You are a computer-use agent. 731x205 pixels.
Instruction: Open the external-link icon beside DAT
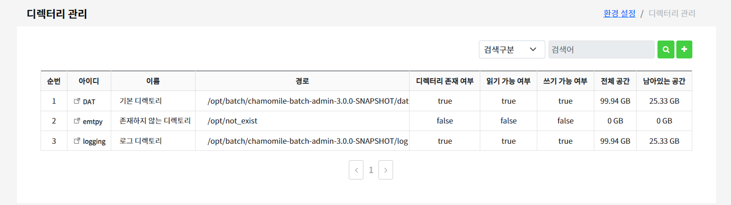click(x=77, y=101)
